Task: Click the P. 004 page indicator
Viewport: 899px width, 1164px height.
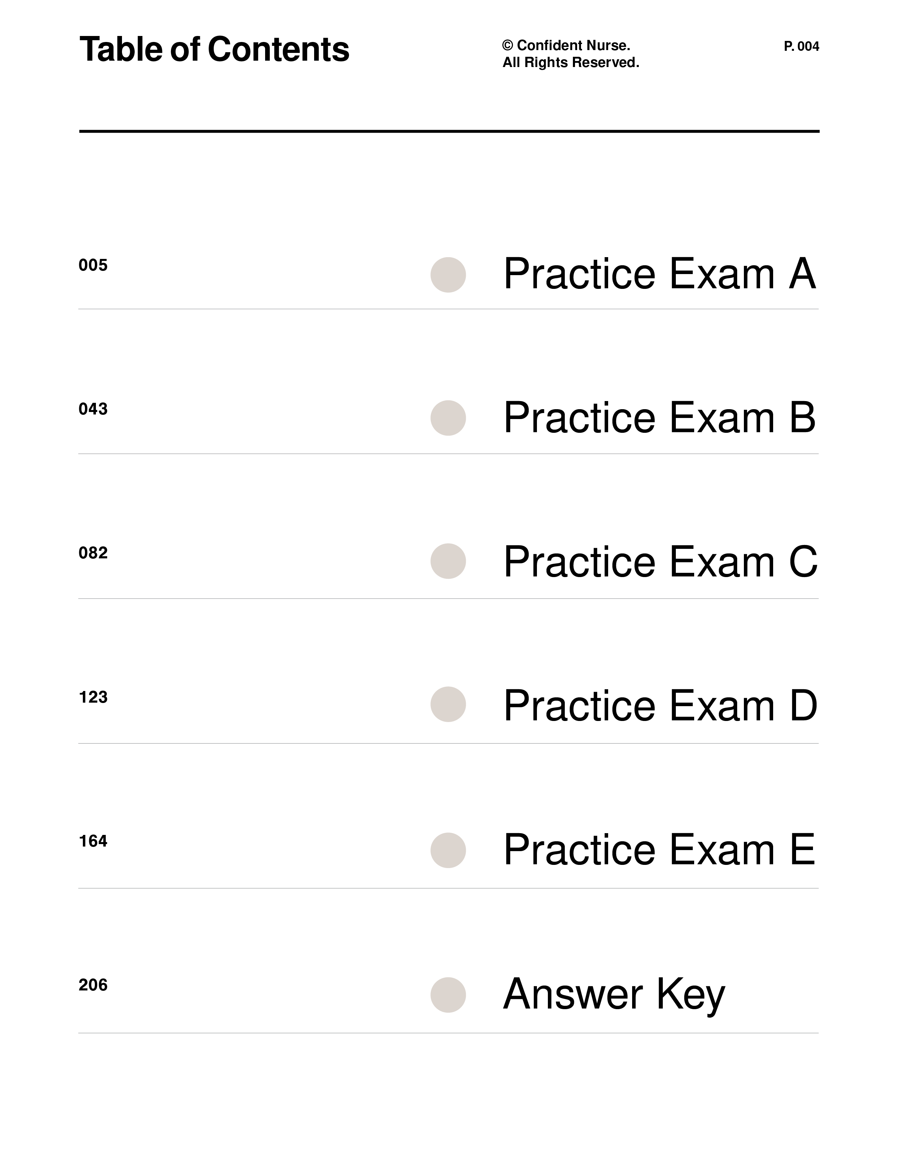Action: coord(802,46)
